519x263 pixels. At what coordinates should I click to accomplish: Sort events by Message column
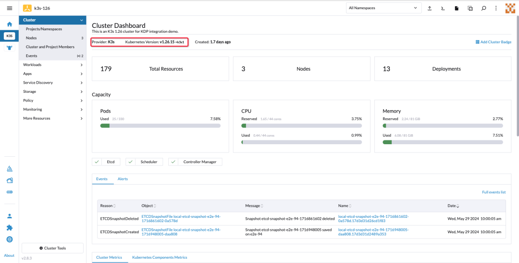click(x=255, y=206)
